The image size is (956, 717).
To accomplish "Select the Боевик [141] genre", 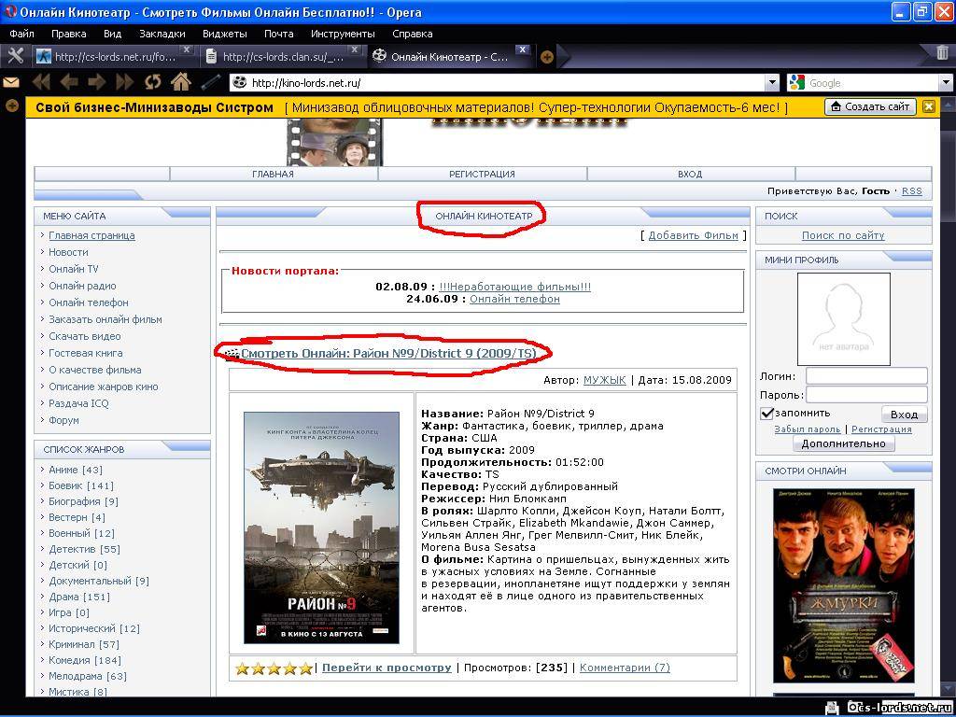I will pyautogui.click(x=81, y=485).
